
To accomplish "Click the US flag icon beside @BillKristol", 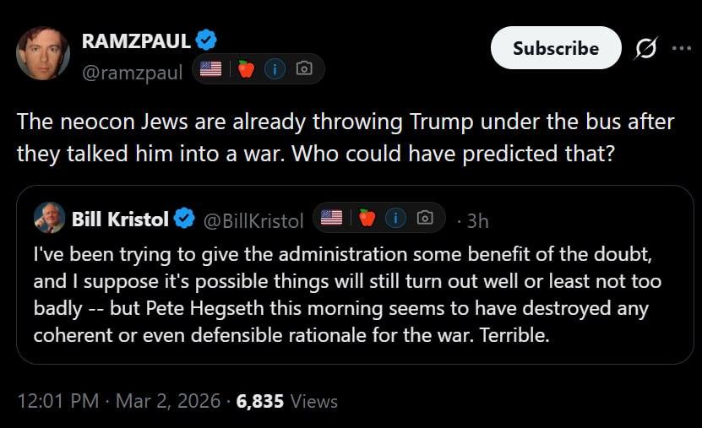I will [332, 218].
